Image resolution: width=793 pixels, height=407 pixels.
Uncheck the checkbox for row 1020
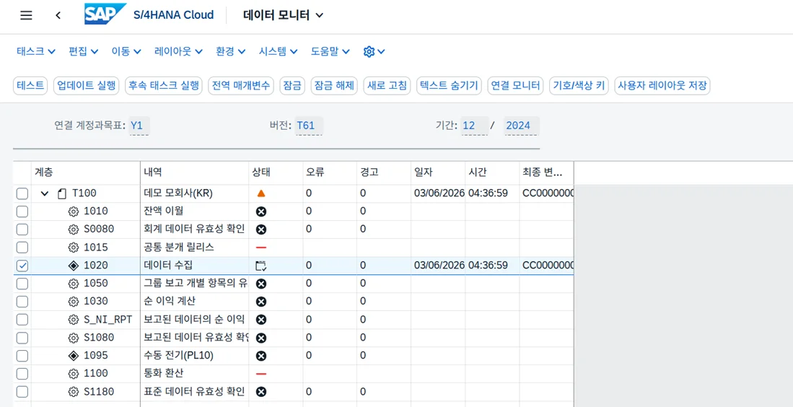click(x=22, y=266)
